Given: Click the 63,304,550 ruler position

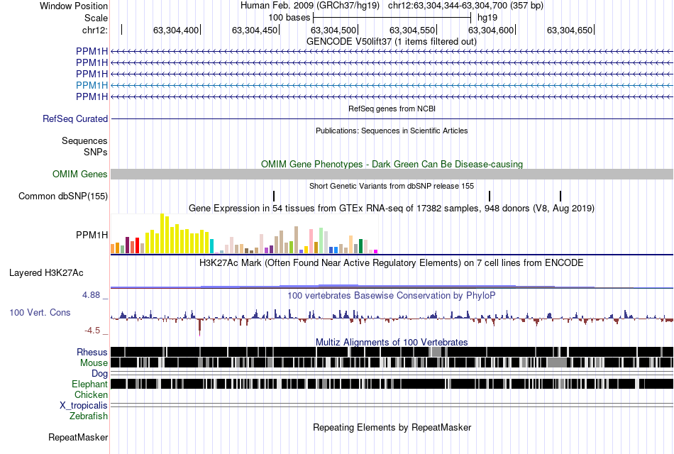Looking at the screenshot, I should (x=412, y=30).
